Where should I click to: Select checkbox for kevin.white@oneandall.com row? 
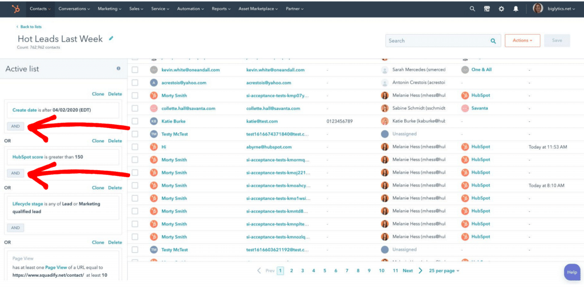(x=135, y=69)
